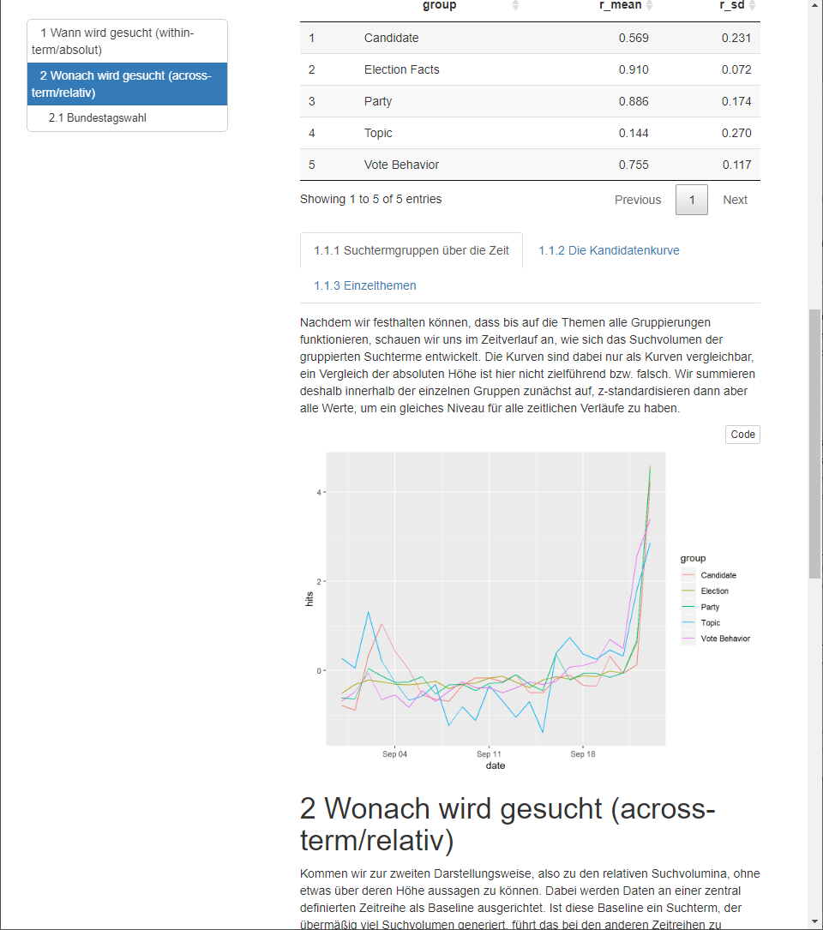Click the Party legend color key

(688, 607)
